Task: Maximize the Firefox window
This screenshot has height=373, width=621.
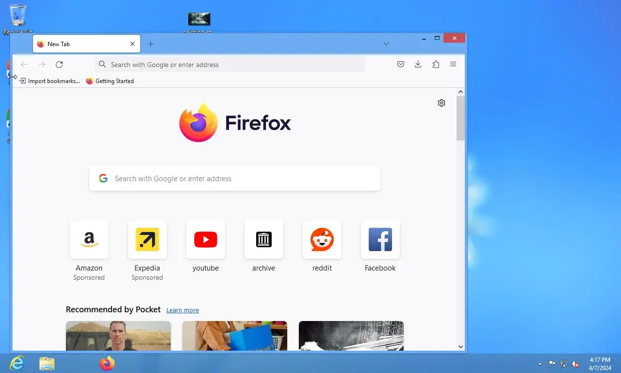Action: (x=437, y=38)
